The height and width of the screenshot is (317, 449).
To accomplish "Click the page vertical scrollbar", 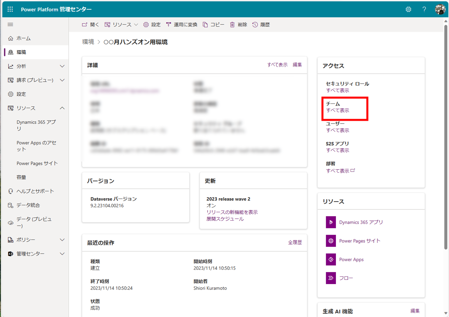I will 446,137.
